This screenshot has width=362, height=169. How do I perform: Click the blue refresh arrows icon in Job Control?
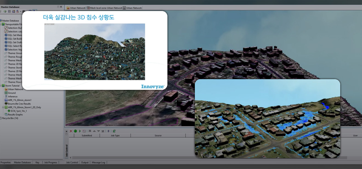pyautogui.click(x=108, y=131)
